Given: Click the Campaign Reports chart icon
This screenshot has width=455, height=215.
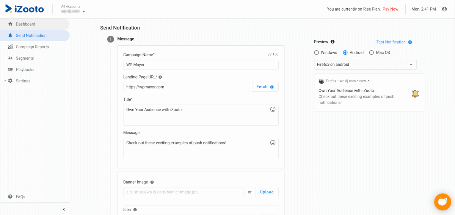Looking at the screenshot, I should click(x=10, y=47).
